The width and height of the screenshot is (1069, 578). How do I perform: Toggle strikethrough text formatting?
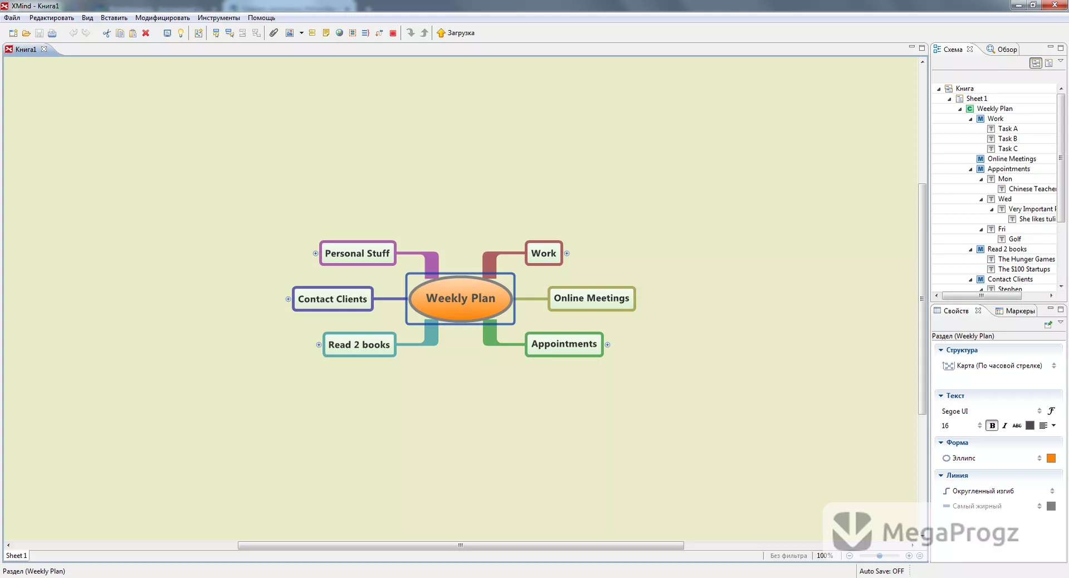pos(1017,425)
